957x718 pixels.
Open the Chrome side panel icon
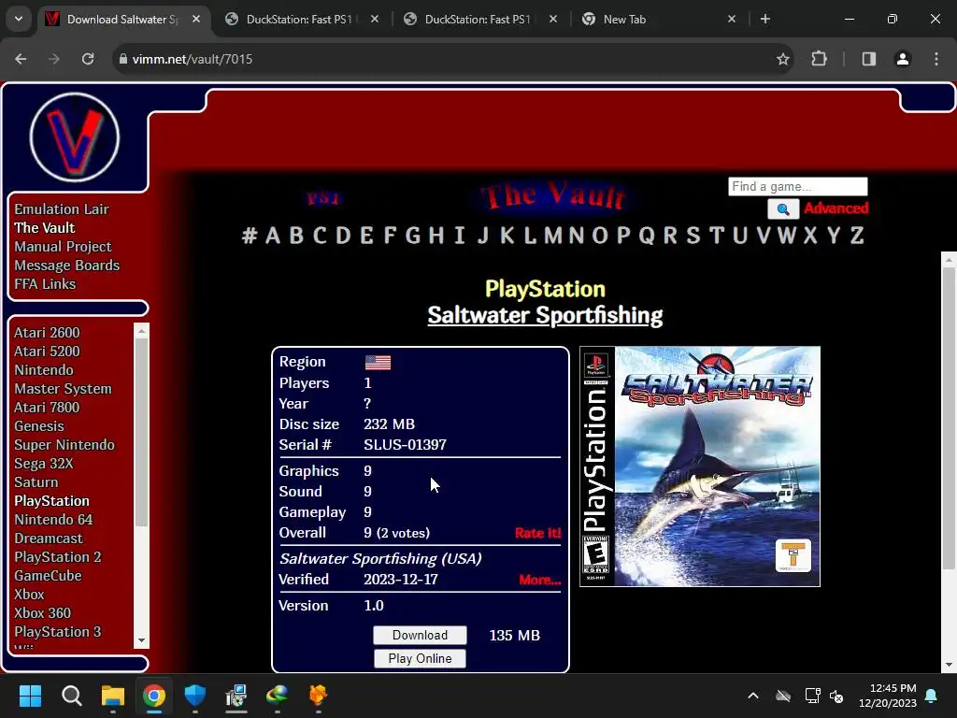tap(868, 59)
